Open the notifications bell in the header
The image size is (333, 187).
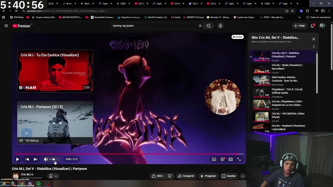click(312, 26)
